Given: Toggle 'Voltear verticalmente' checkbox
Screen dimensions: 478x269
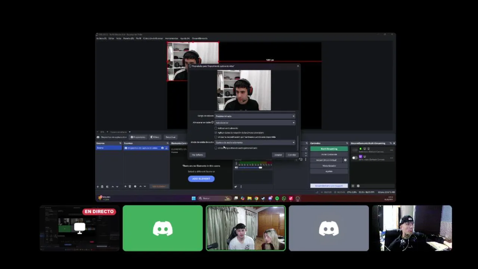Looking at the screenshot, I should (216, 128).
